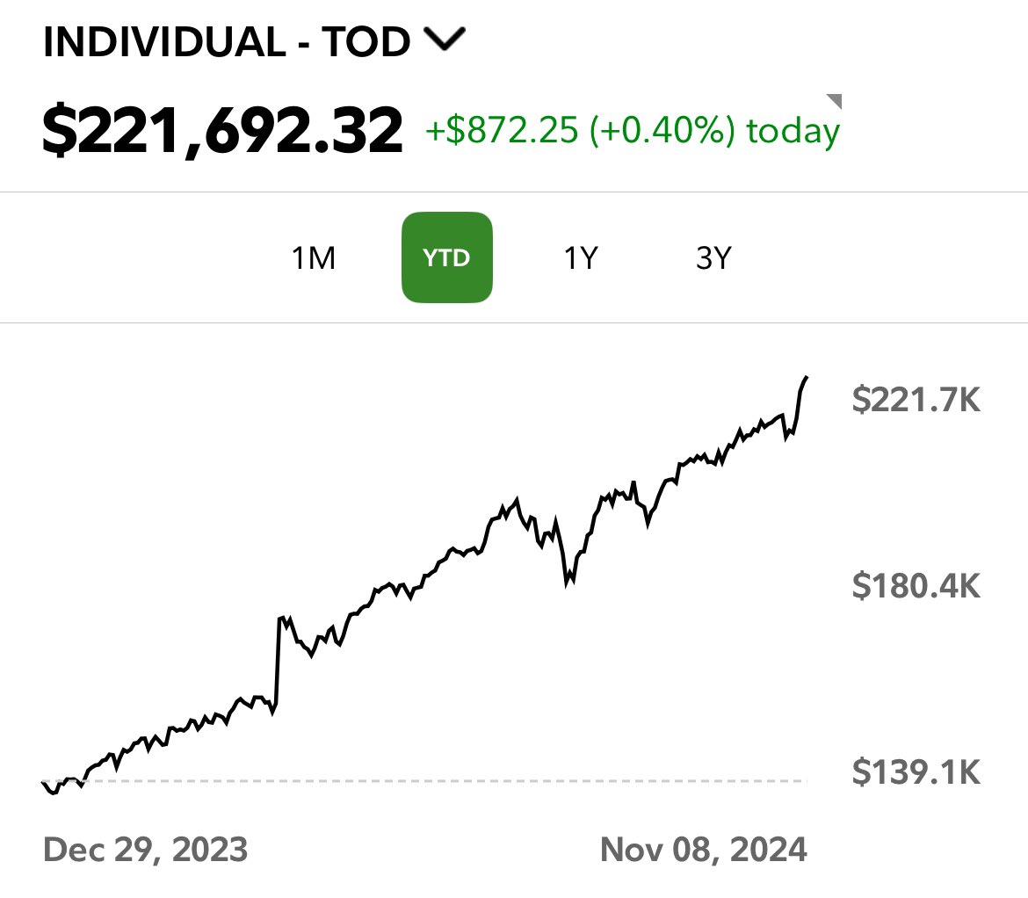Click the INDIVIDUAL - TOD account name

coord(227,42)
